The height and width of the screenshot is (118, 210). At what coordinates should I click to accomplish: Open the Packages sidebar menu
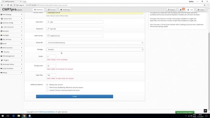[x=11, y=35]
